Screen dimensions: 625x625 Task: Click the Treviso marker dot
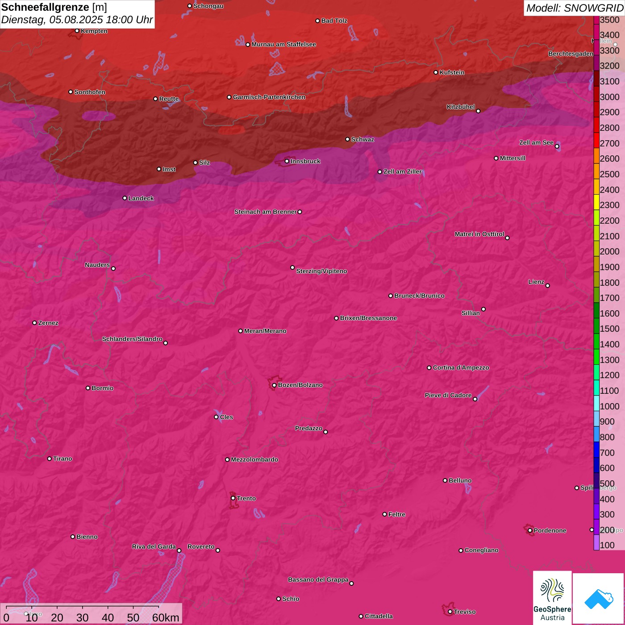[x=450, y=612]
